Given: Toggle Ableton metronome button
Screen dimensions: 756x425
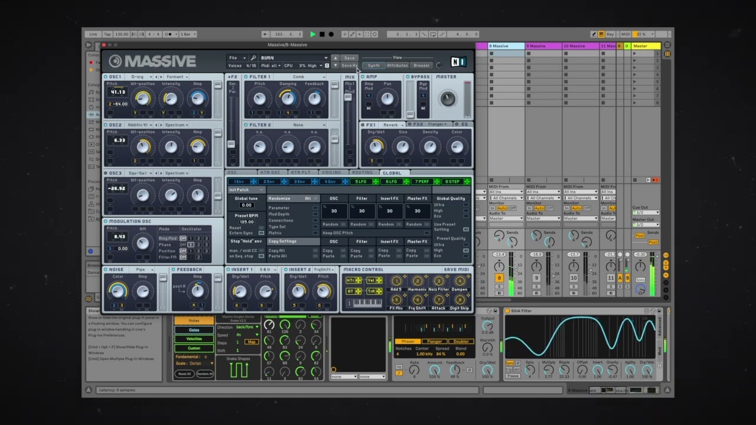Looking at the screenshot, I should (170, 34).
